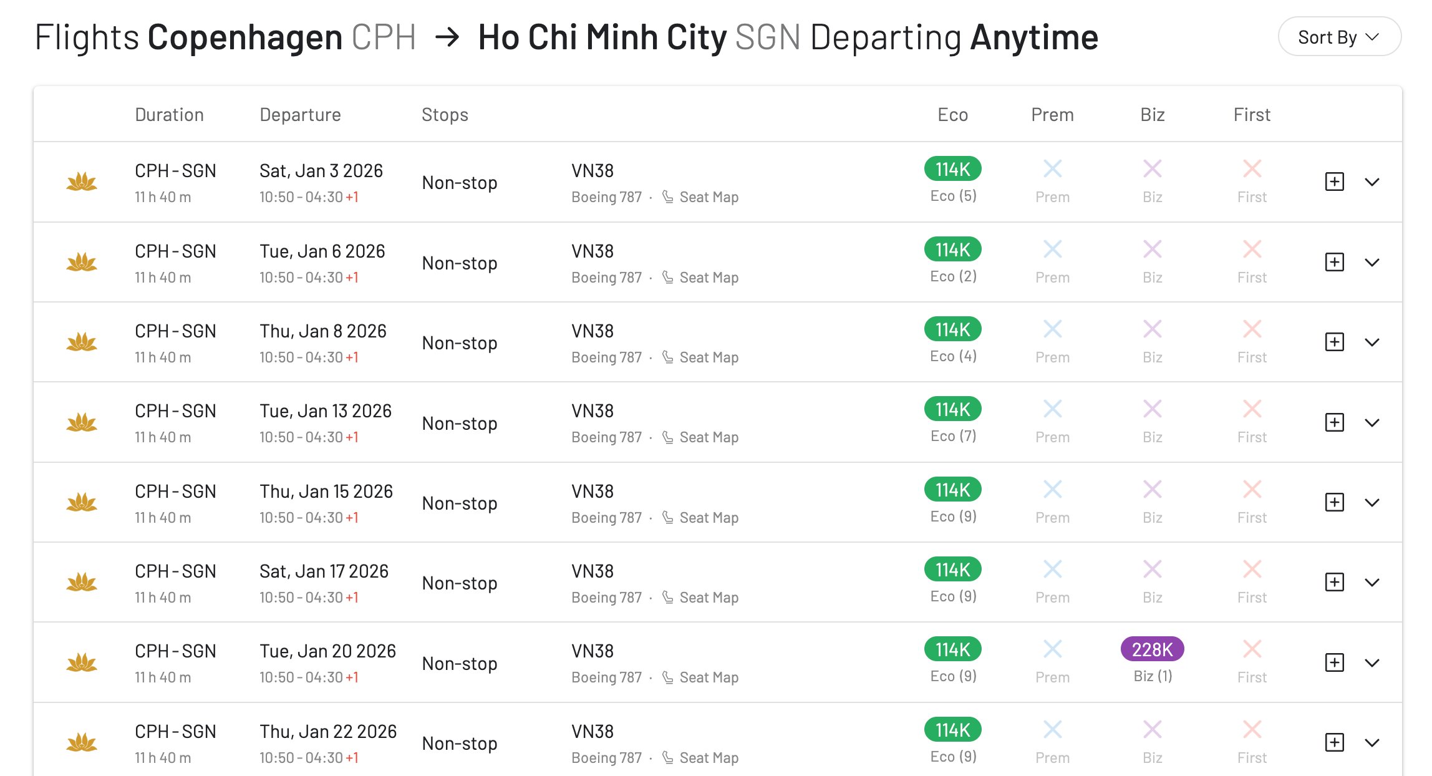This screenshot has height=776, width=1432.
Task: Expand the Sat, Jan 17 2026 flight row
Action: [1372, 582]
